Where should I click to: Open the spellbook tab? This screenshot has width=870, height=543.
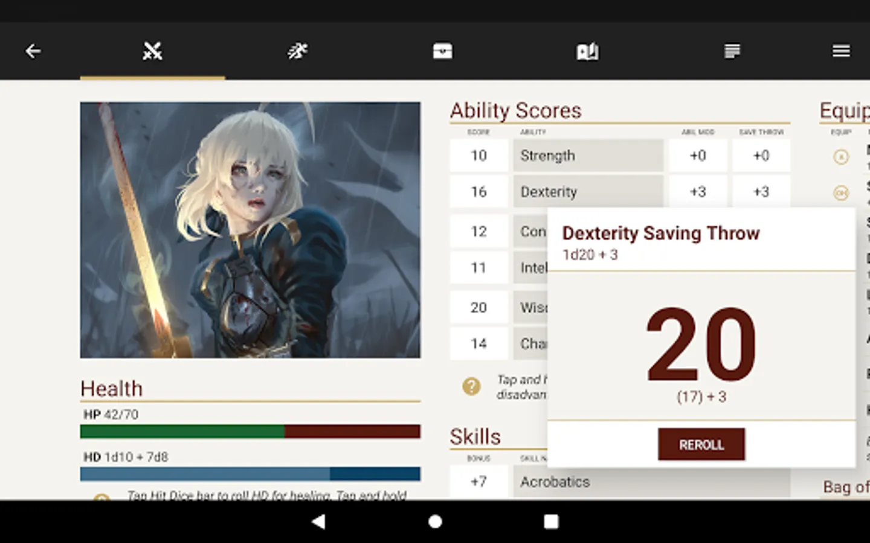point(587,51)
